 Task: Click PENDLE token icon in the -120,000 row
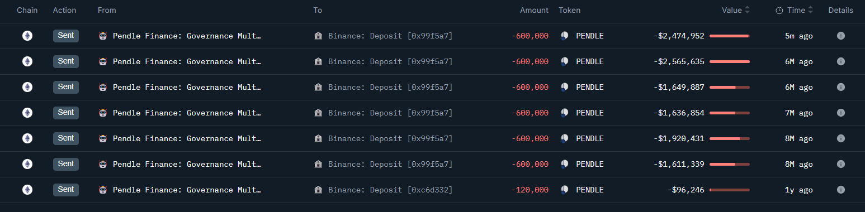[x=564, y=190]
